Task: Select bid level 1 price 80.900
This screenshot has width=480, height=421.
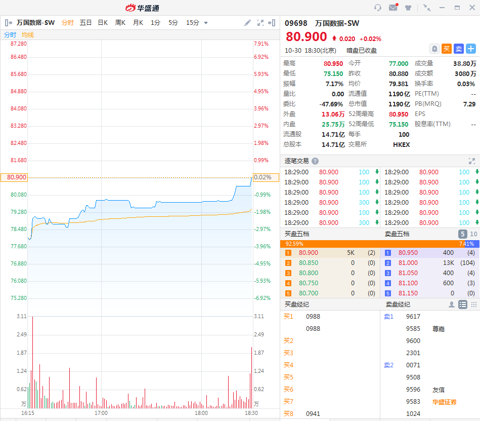Action: 309,253
